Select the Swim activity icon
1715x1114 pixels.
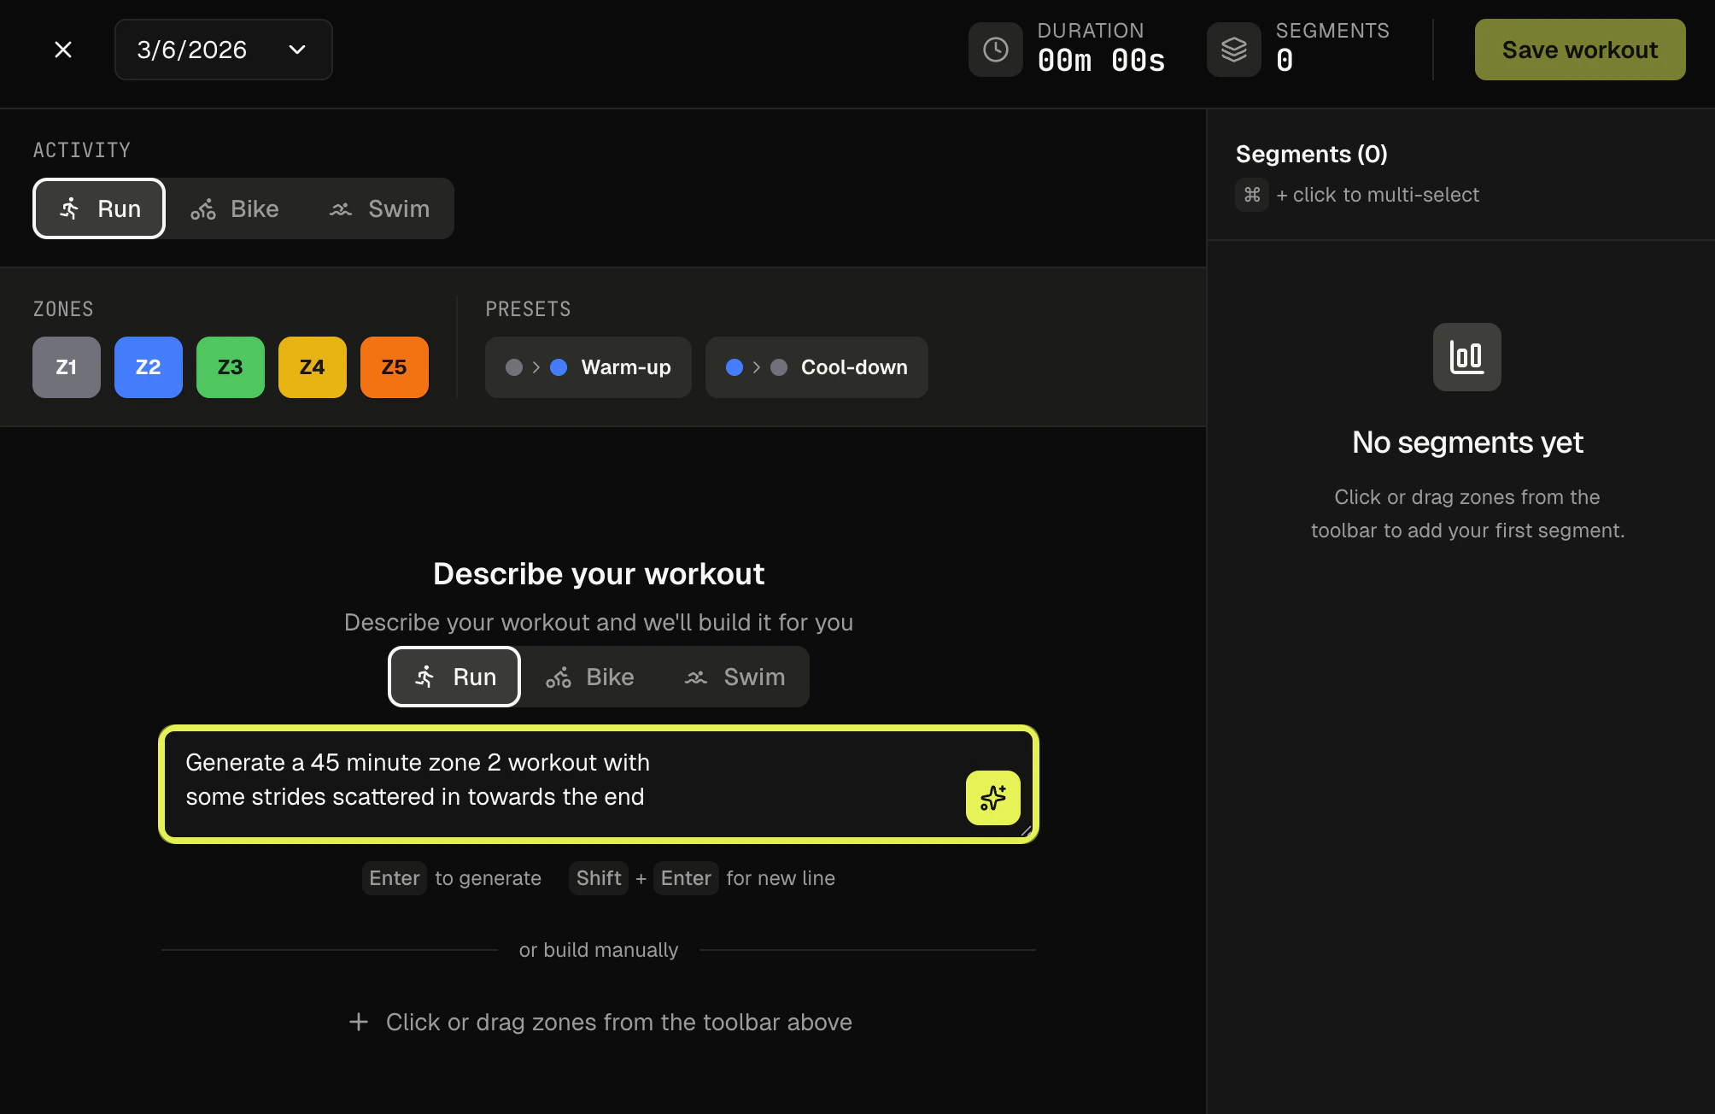pos(341,208)
